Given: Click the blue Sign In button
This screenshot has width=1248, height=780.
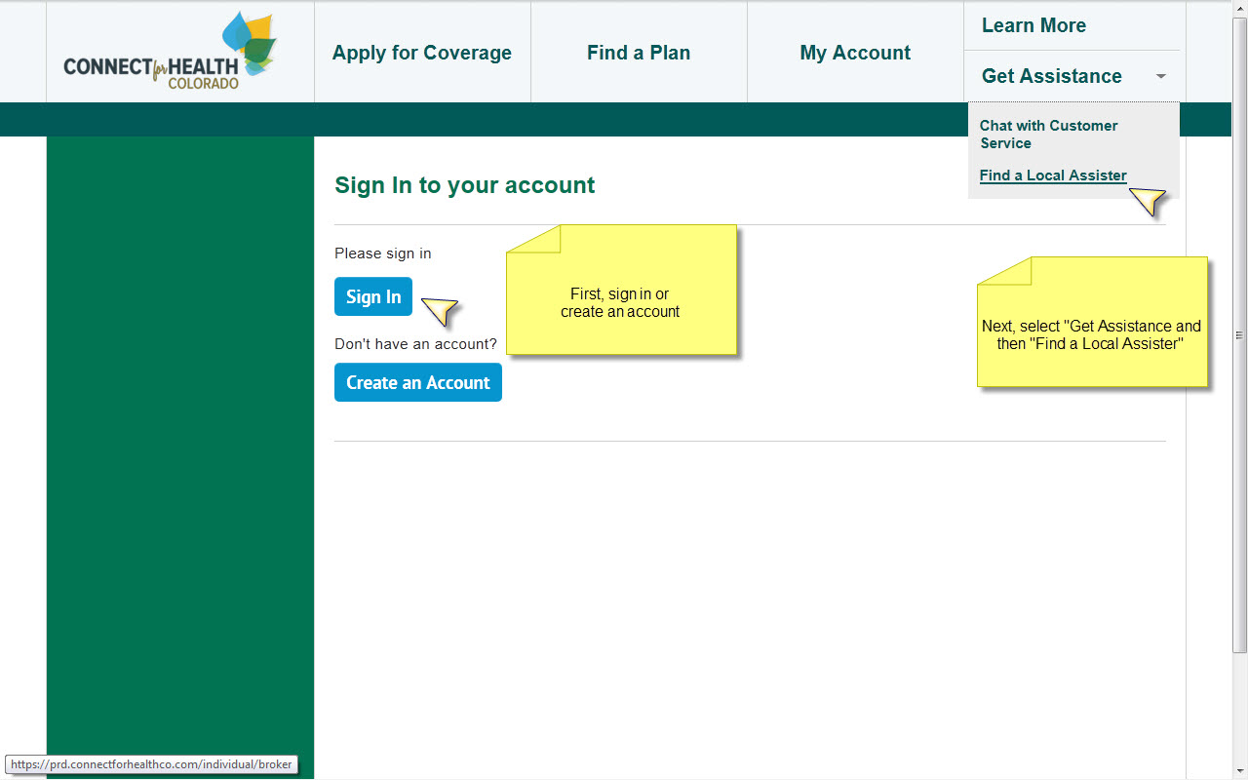Looking at the screenshot, I should (x=373, y=296).
